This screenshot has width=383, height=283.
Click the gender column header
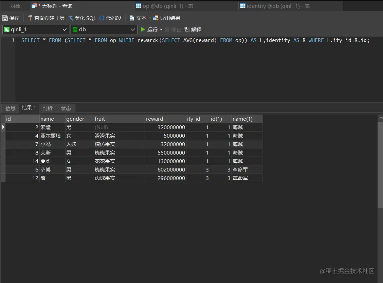tap(80, 119)
